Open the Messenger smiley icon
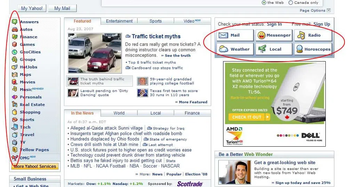 point(261,35)
